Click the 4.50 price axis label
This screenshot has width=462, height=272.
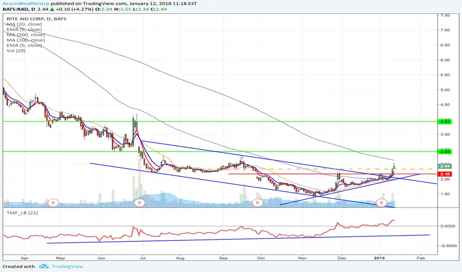(x=445, y=105)
